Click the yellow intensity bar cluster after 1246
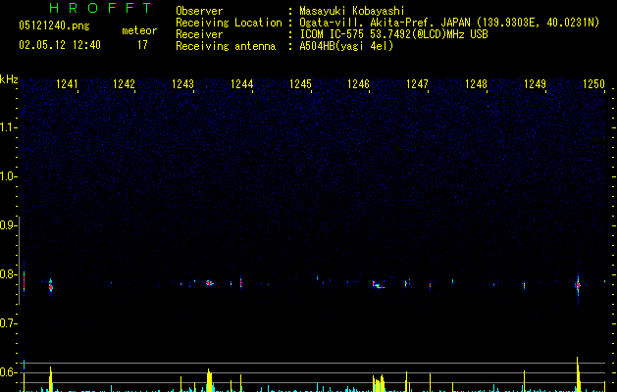The height and width of the screenshot is (392, 617). 379,384
